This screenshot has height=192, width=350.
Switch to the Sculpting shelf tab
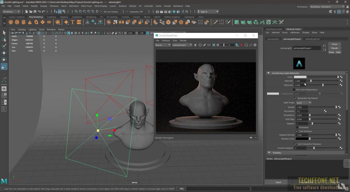point(51,17)
